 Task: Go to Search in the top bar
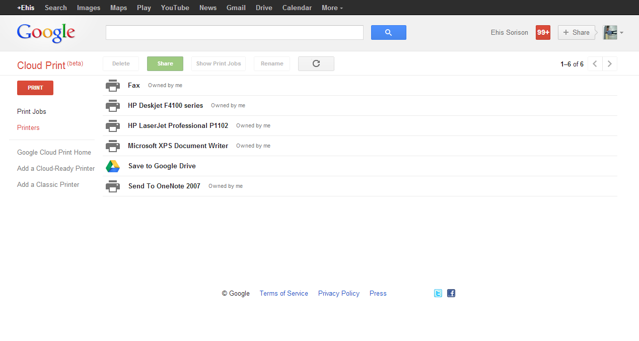56,8
